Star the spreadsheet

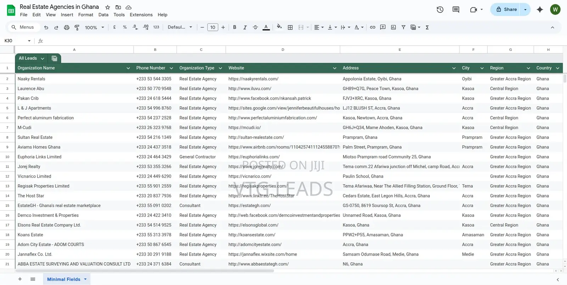click(x=107, y=7)
